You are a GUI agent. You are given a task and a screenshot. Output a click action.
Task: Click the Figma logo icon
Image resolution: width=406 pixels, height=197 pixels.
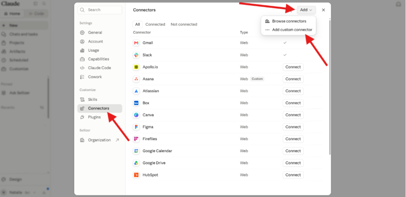pos(136,127)
